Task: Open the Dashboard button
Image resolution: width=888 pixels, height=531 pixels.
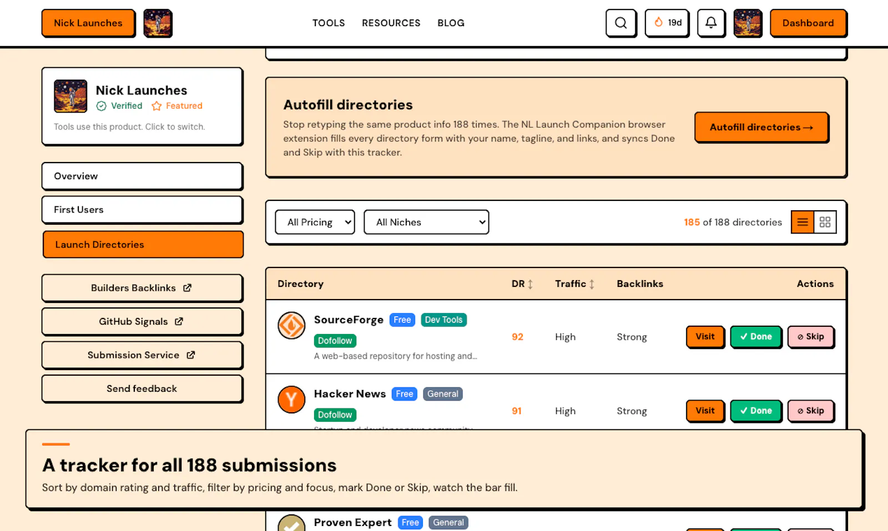Action: pyautogui.click(x=808, y=23)
